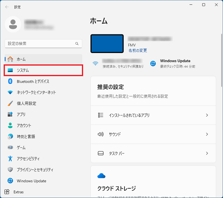Open Bluetooth とデバイス category
Screen dimensions: 223x198
click(43, 81)
